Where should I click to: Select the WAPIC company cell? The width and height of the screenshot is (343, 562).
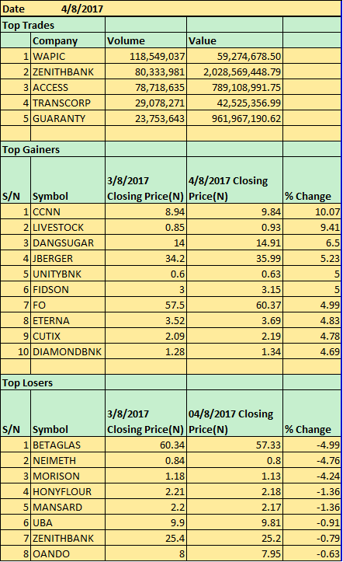point(68,56)
